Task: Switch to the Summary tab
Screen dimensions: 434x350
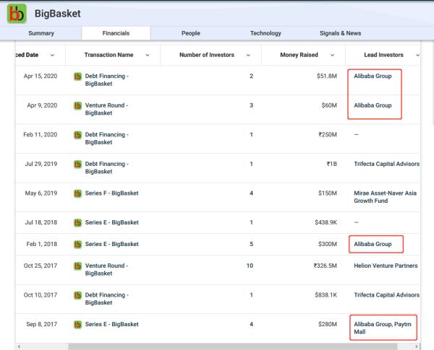Action: click(x=41, y=33)
